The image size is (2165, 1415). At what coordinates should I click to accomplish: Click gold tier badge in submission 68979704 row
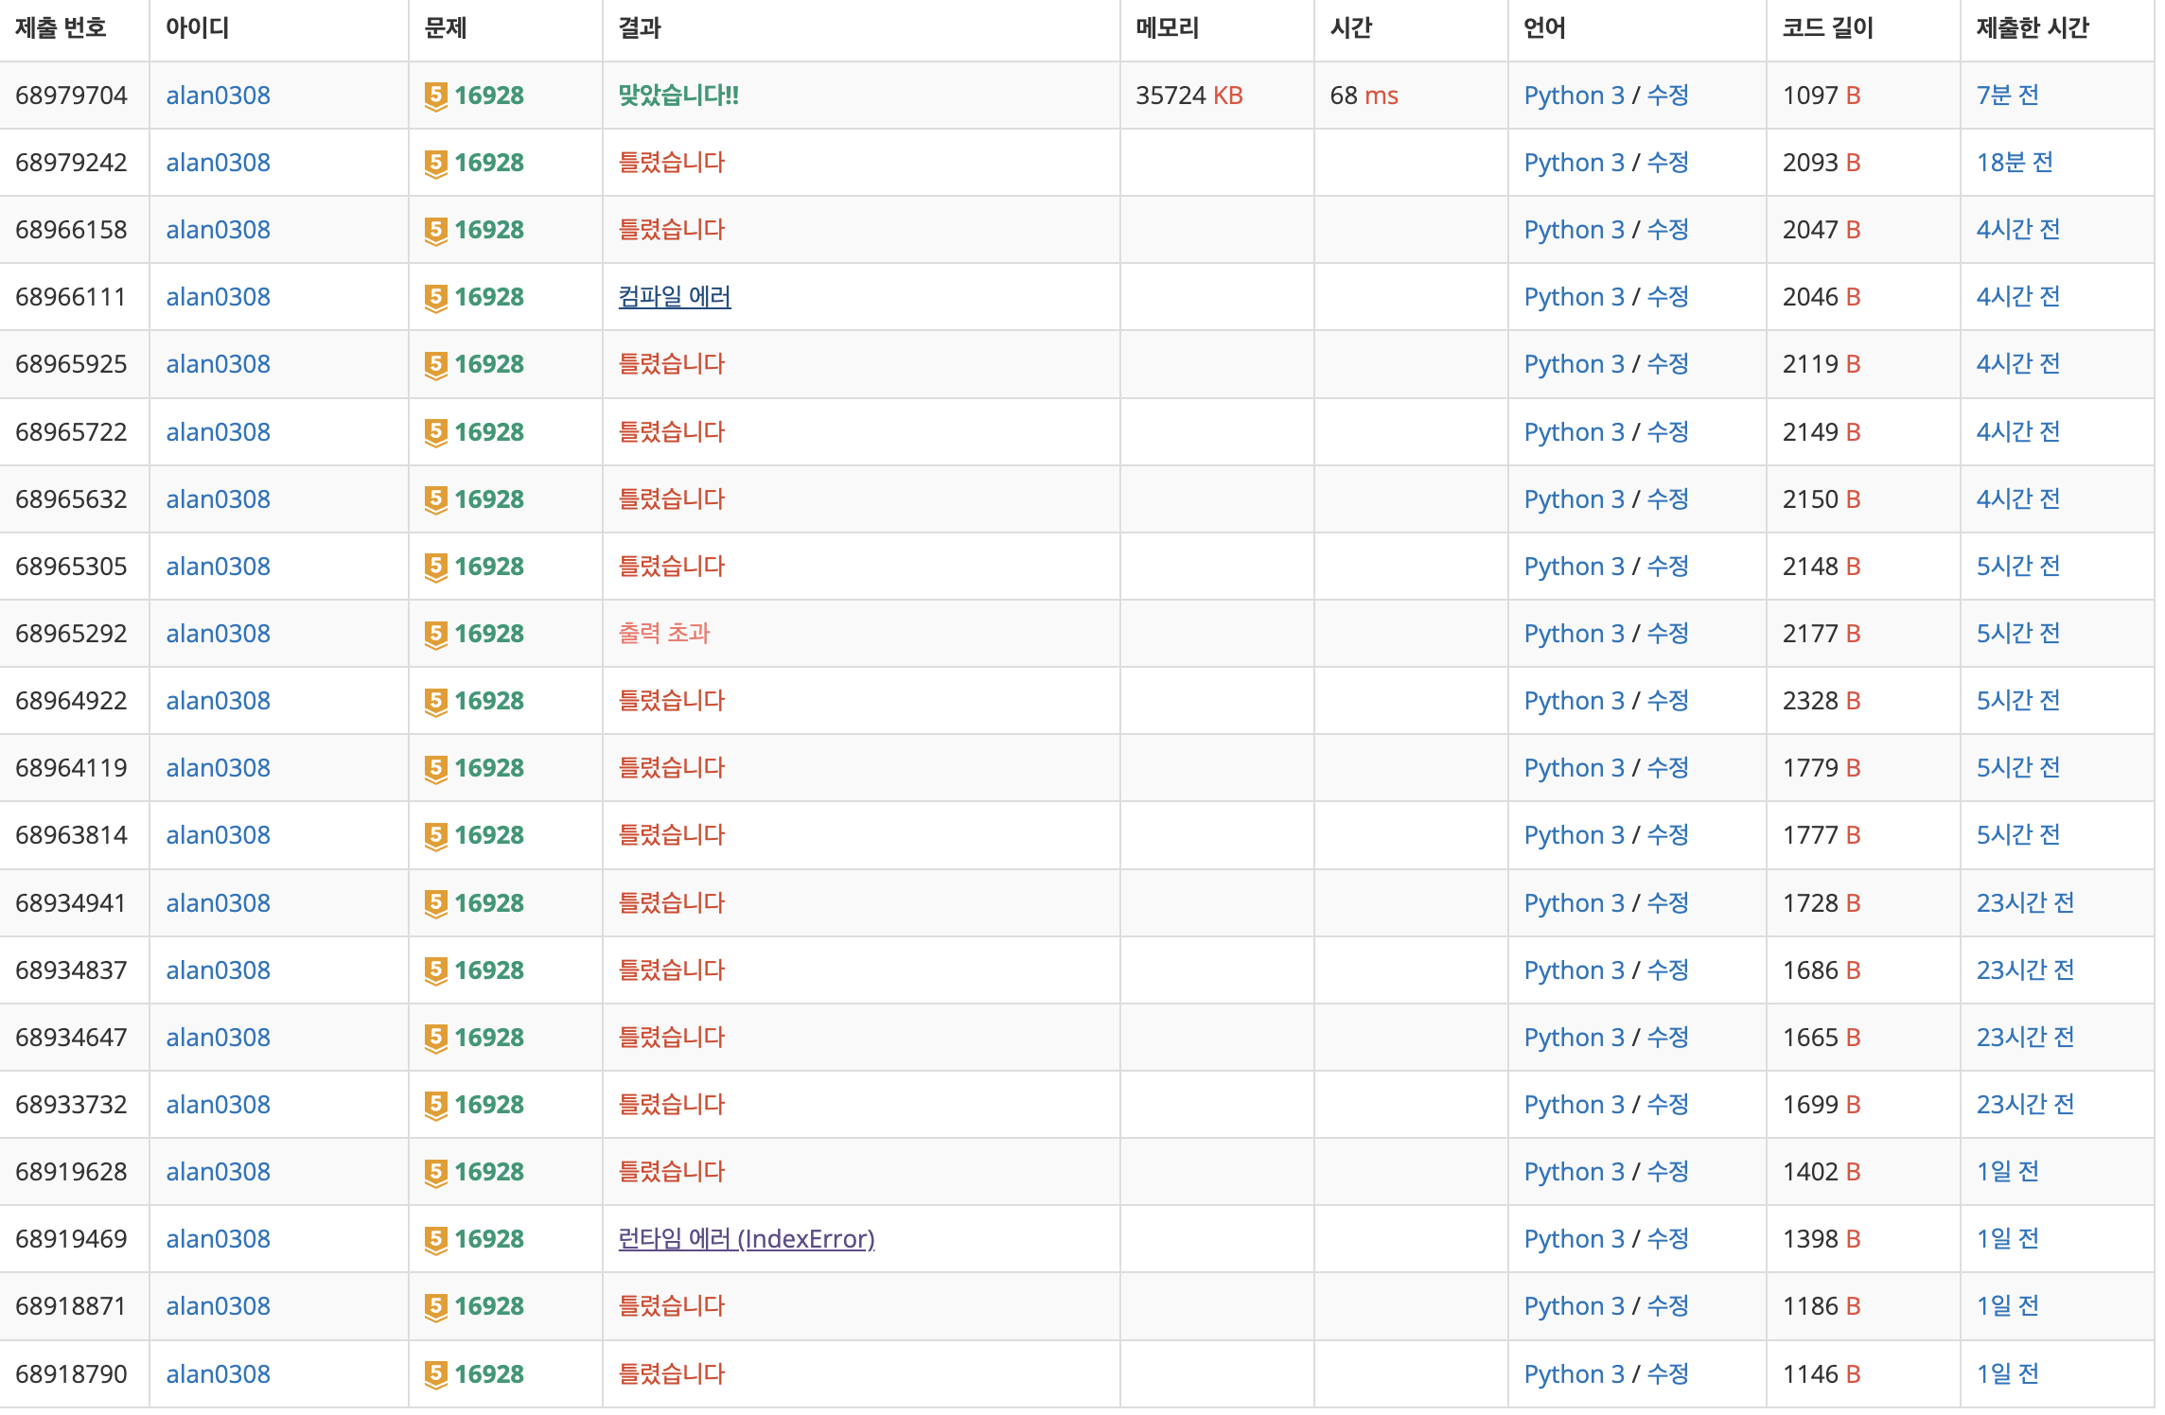435,96
